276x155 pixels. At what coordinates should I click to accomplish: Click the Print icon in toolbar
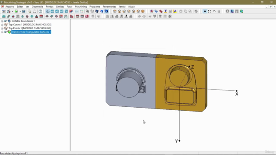[x=34, y=12]
